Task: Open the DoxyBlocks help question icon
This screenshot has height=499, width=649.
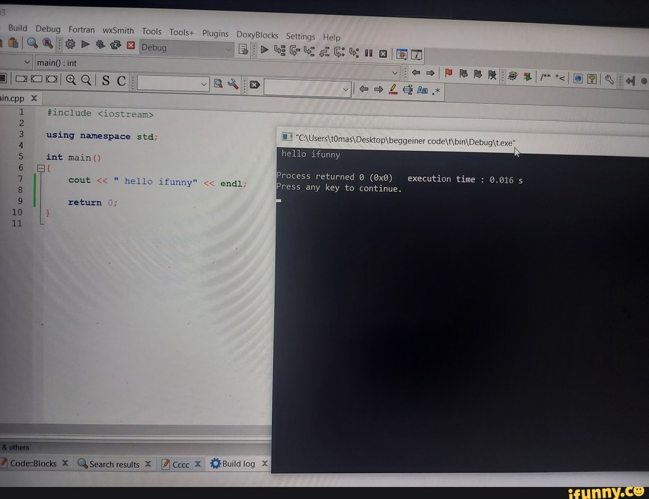Action: click(x=592, y=79)
